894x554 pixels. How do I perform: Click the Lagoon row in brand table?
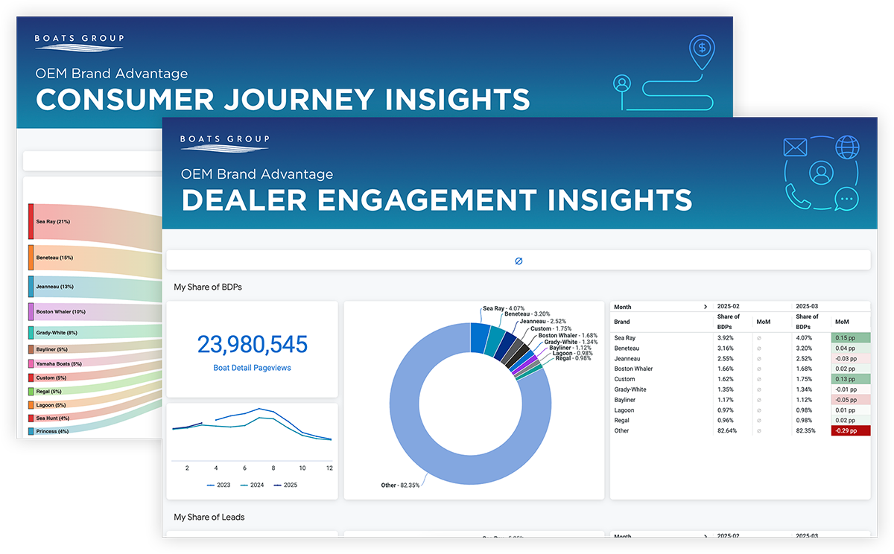click(x=740, y=410)
